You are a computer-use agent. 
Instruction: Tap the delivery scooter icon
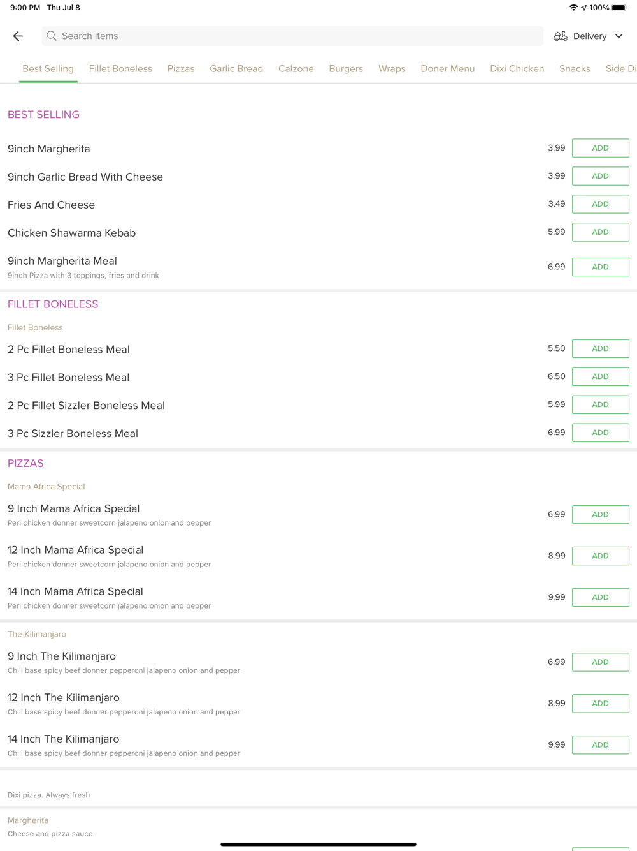(561, 36)
